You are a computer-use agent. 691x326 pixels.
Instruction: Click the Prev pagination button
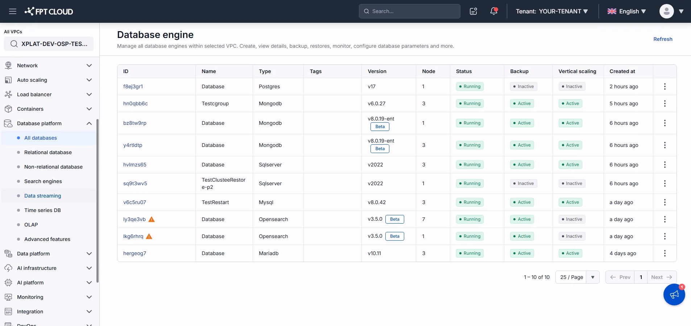click(x=620, y=277)
